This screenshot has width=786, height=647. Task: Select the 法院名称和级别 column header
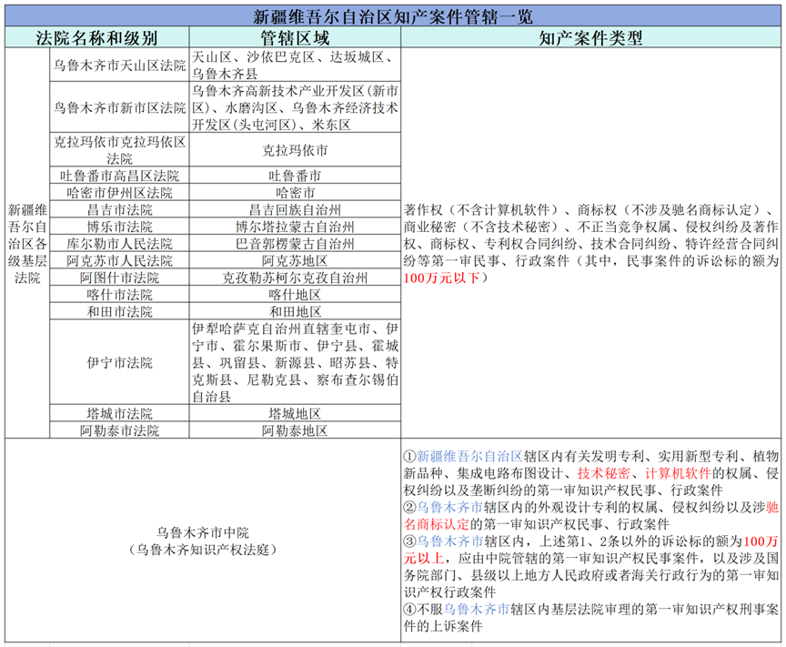pyautogui.click(x=96, y=38)
